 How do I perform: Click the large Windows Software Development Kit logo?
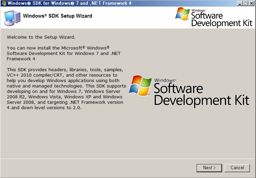point(189,91)
